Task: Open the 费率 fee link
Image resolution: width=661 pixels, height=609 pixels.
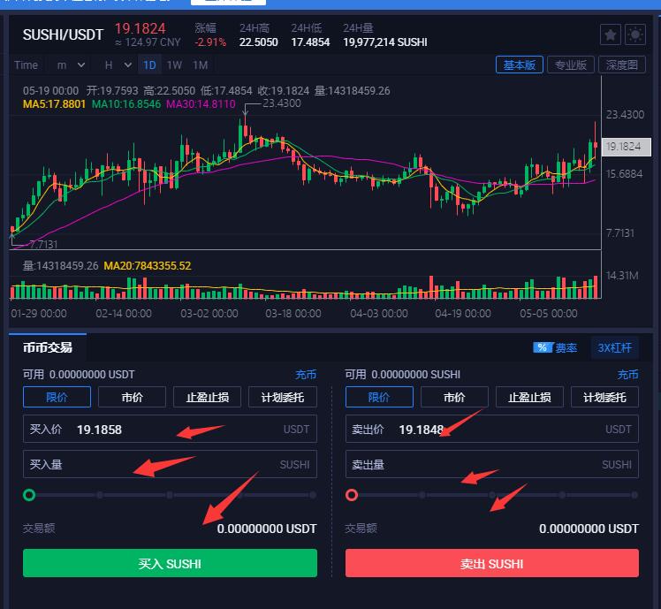Action: (x=566, y=348)
